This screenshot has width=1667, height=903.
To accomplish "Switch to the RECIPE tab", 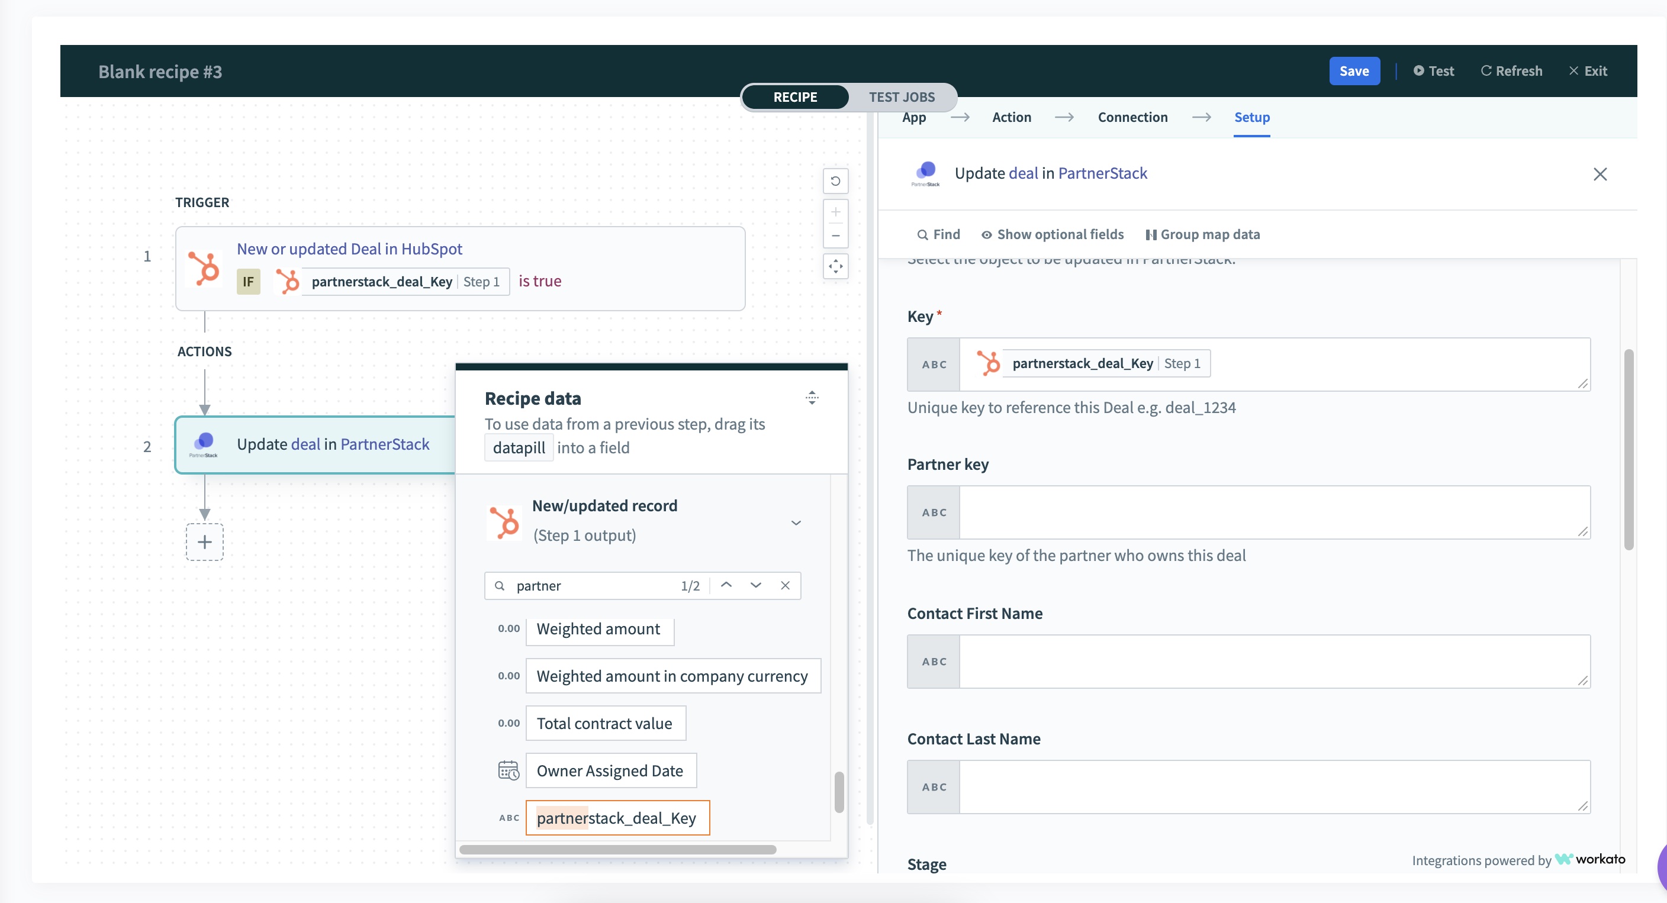I will 796,97.
